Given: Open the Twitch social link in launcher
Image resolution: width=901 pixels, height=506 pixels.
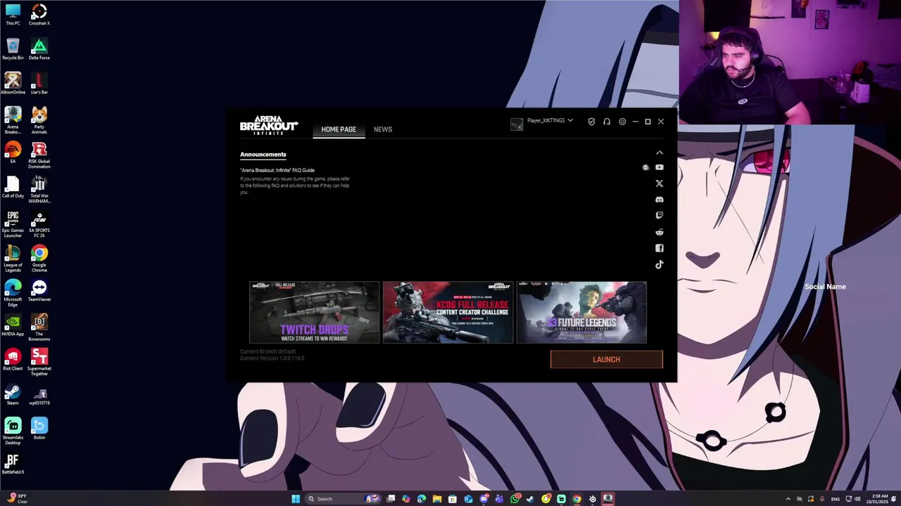Looking at the screenshot, I should tap(660, 216).
